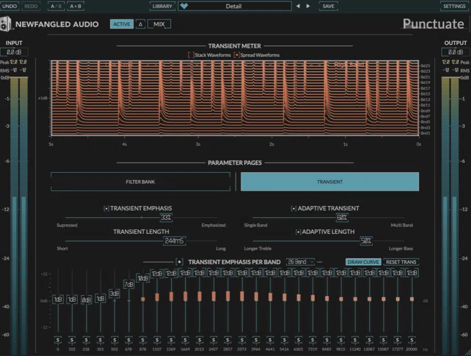Solo the 678 Hz band

tap(128, 340)
